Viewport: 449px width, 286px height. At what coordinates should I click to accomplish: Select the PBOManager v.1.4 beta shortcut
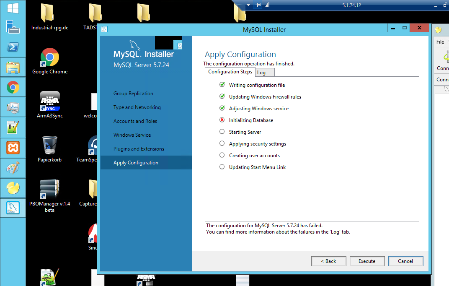pyautogui.click(x=50, y=196)
